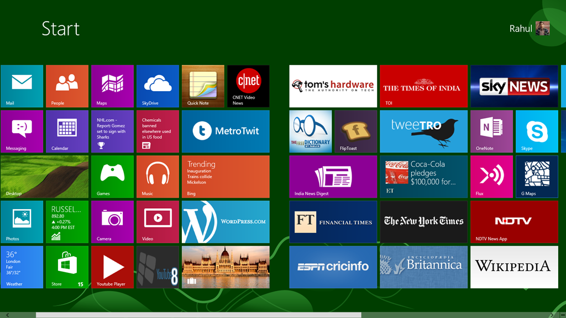566x318 pixels.
Task: Open the Quick Note tile
Action: pyautogui.click(x=203, y=86)
